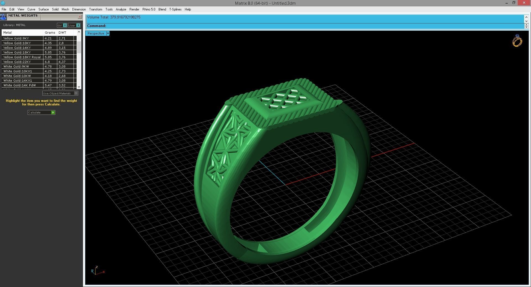531x287 pixels.
Task: Select White Gold:14K PdW row
Action: [x=39, y=85]
